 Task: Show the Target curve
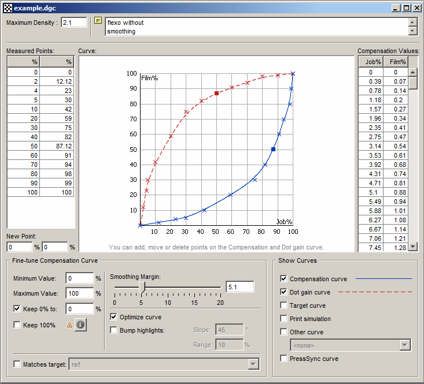pyautogui.click(x=283, y=305)
